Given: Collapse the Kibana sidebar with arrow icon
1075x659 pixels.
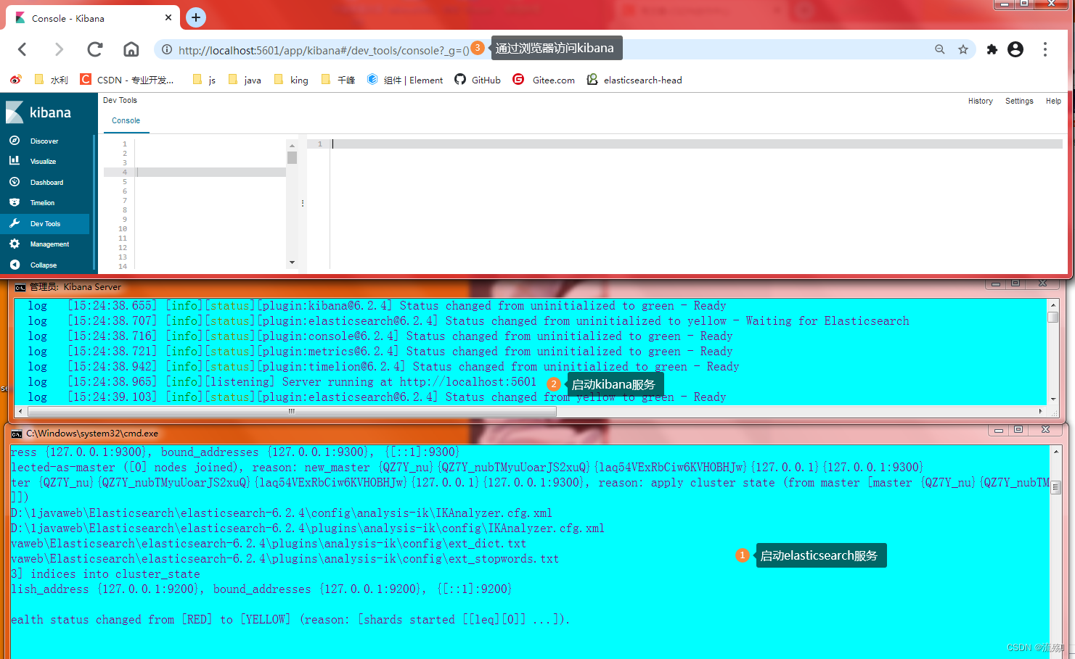Looking at the screenshot, I should pos(15,265).
